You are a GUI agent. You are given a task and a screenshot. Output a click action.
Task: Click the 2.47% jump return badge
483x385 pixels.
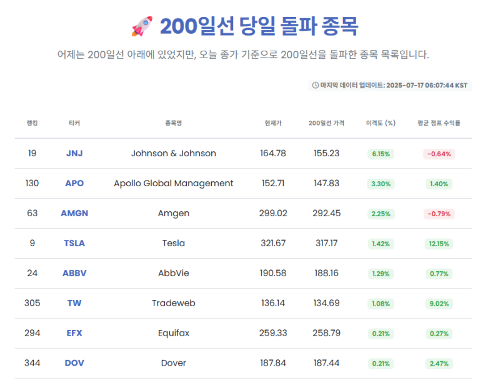click(439, 364)
